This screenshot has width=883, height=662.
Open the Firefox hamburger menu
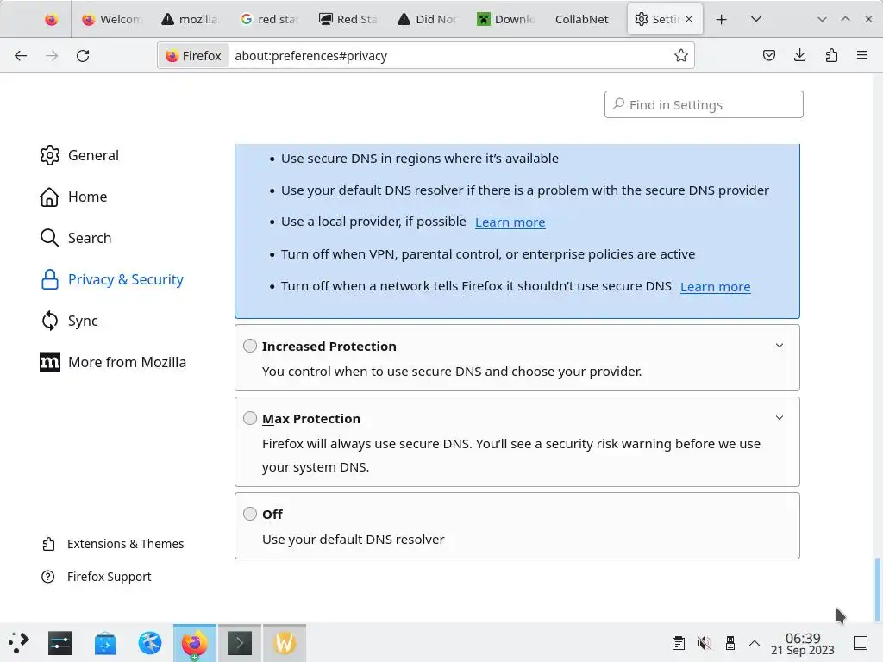(861, 56)
